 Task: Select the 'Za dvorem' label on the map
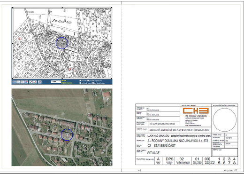(62, 21)
